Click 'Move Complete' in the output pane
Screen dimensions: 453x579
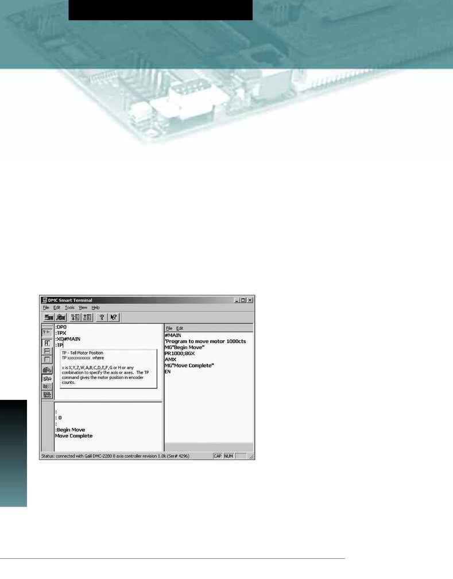74,436
